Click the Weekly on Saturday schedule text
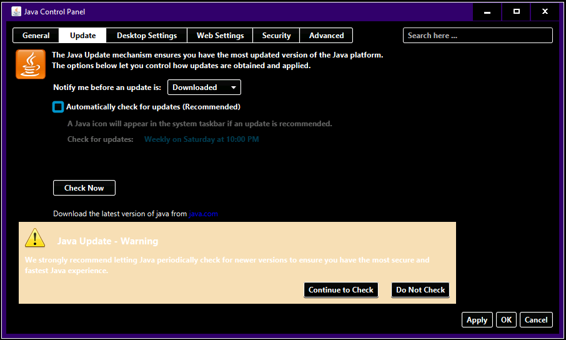 201,139
